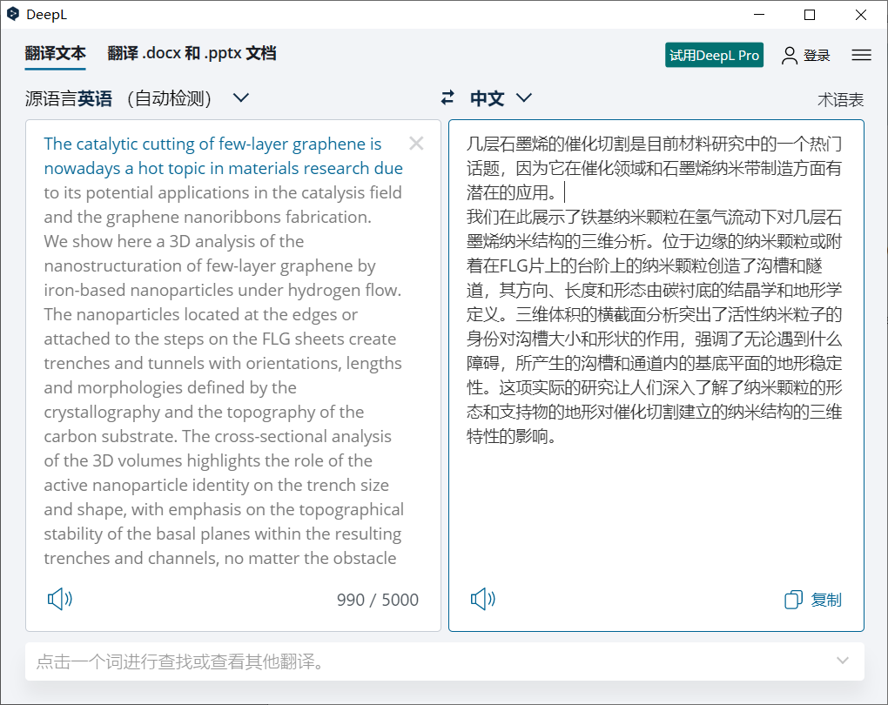The height and width of the screenshot is (705, 888).
Task: Click the 复制 copy text label
Action: pos(826,600)
